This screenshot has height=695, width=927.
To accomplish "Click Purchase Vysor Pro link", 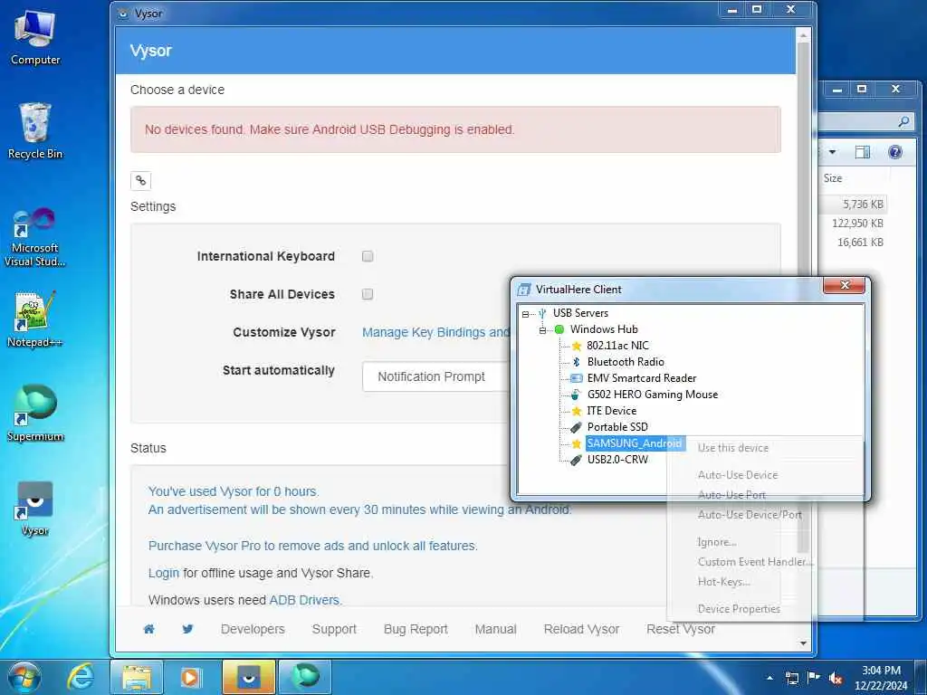I will click(312, 546).
